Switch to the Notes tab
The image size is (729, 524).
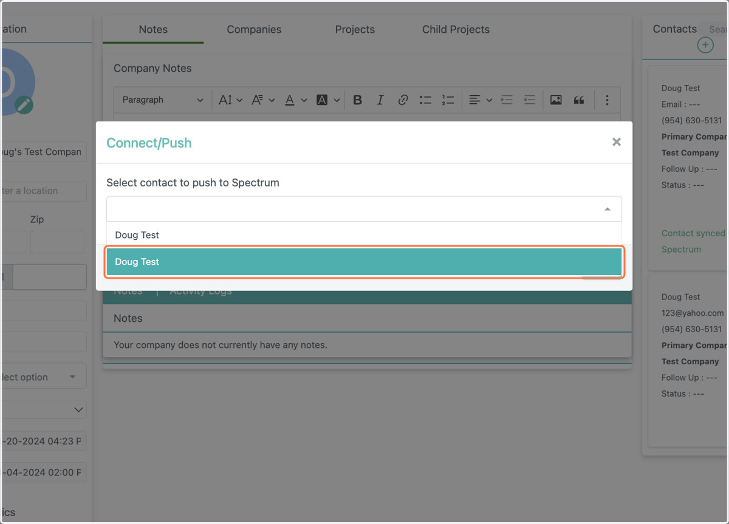click(153, 29)
